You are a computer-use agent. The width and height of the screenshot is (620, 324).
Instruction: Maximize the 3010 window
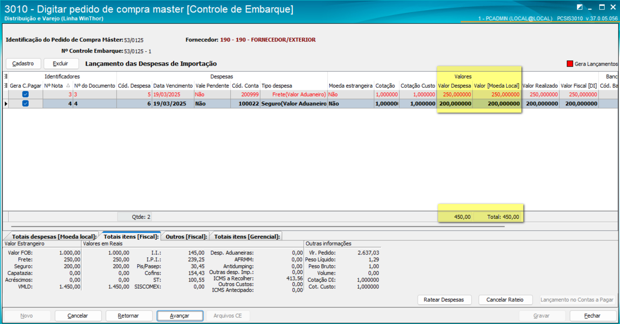(602, 7)
